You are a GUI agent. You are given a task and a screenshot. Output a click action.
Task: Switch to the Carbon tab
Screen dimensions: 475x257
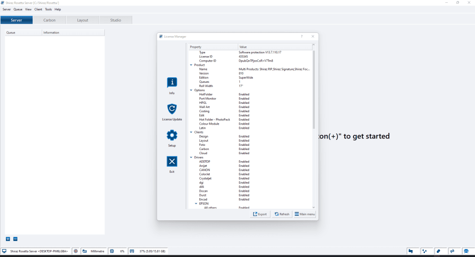pos(49,20)
